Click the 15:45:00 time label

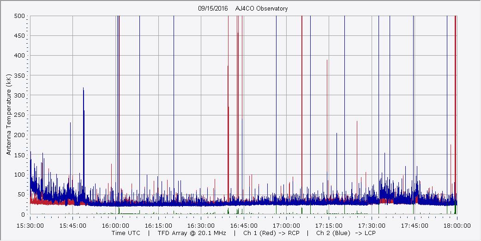point(72,226)
